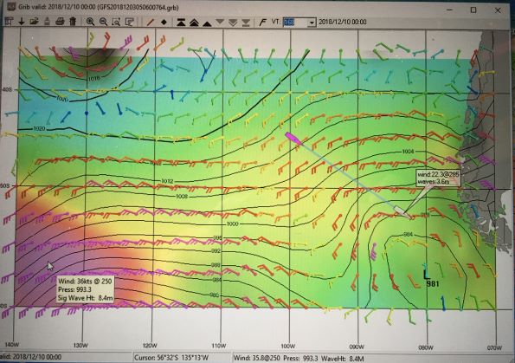
Task: Zoom out with the minus magnifier
Action: coord(103,22)
